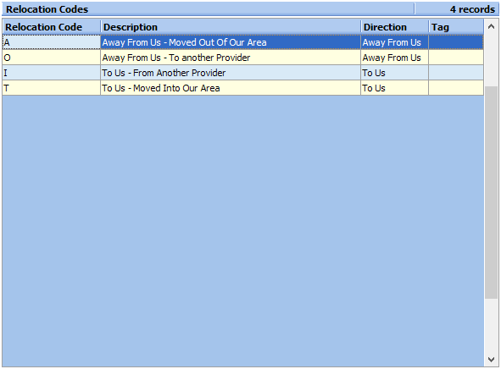501x369 pixels.
Task: Click Direction cell in row O
Action: [x=394, y=58]
